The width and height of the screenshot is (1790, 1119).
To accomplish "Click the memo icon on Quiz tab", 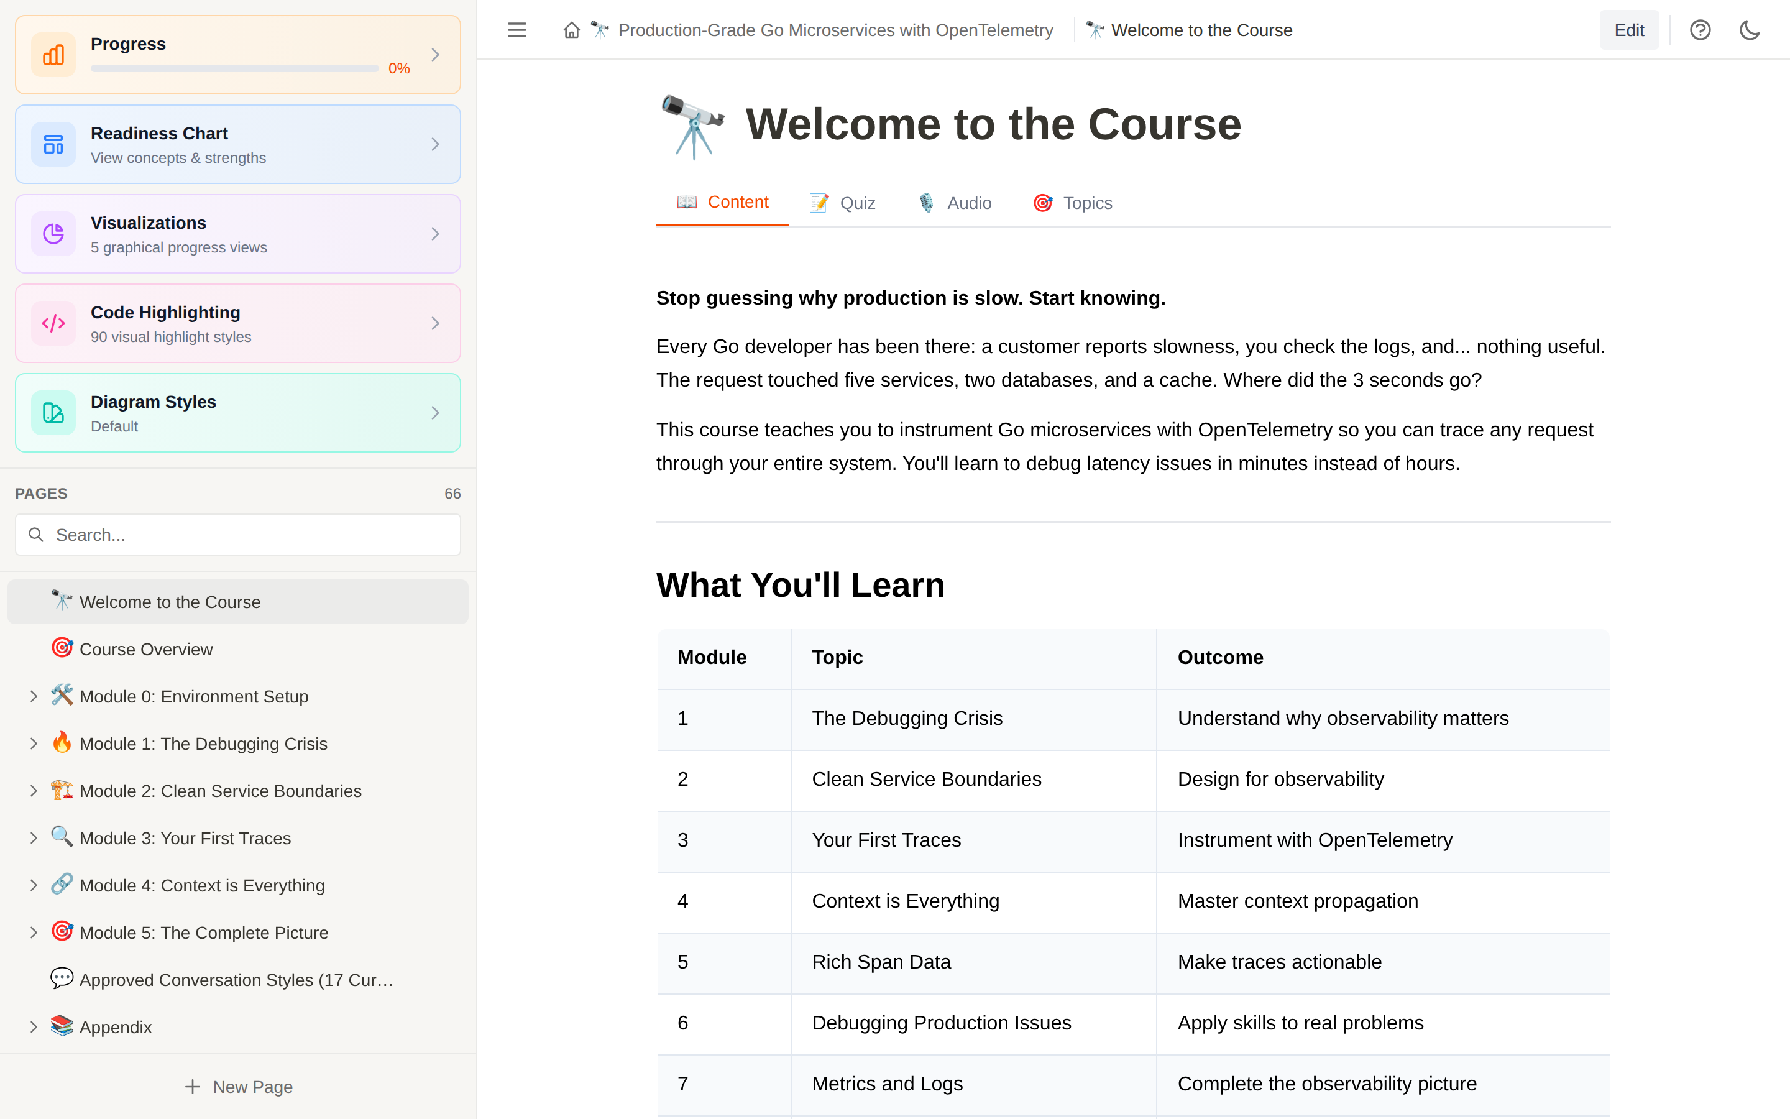I will pos(819,203).
